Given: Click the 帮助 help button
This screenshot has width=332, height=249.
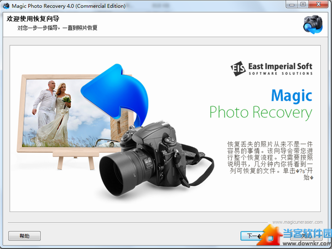Looking at the screenshot, I should click(x=24, y=236).
